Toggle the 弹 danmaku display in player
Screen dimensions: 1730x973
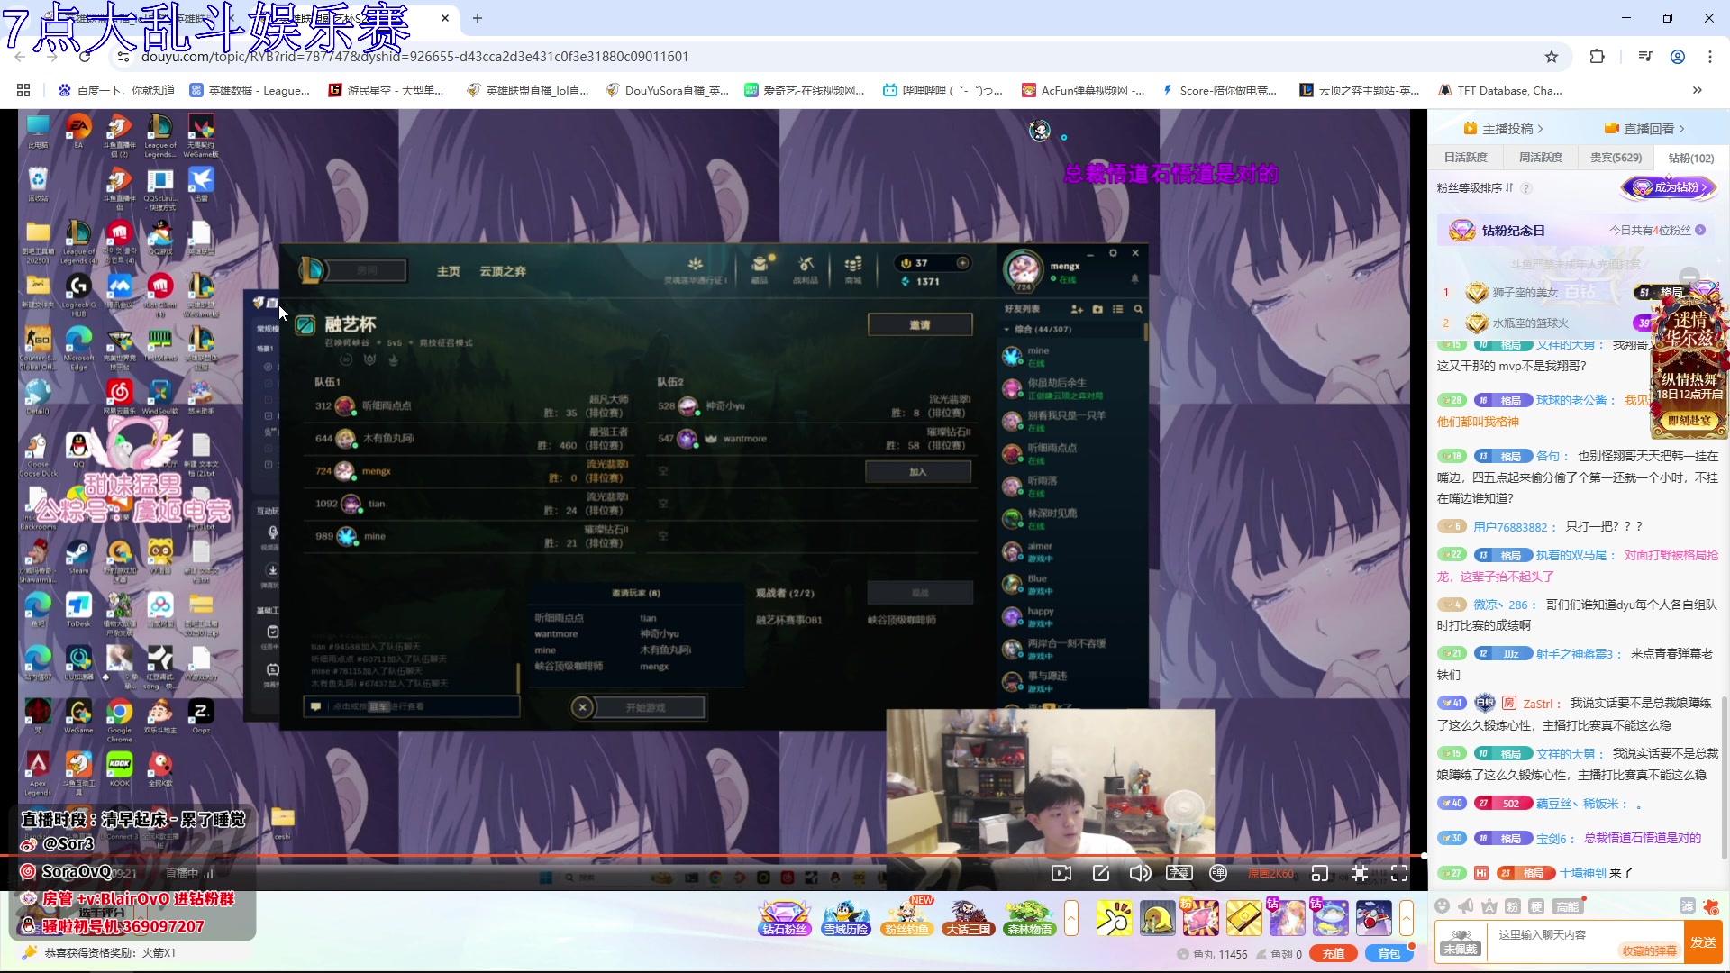1218,873
